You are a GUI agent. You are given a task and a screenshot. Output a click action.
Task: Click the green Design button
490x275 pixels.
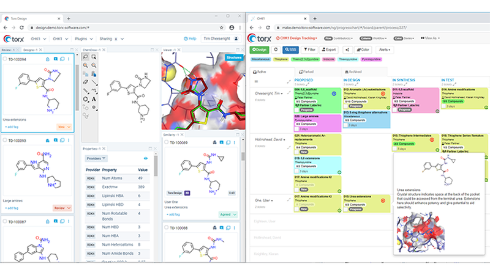click(x=259, y=49)
